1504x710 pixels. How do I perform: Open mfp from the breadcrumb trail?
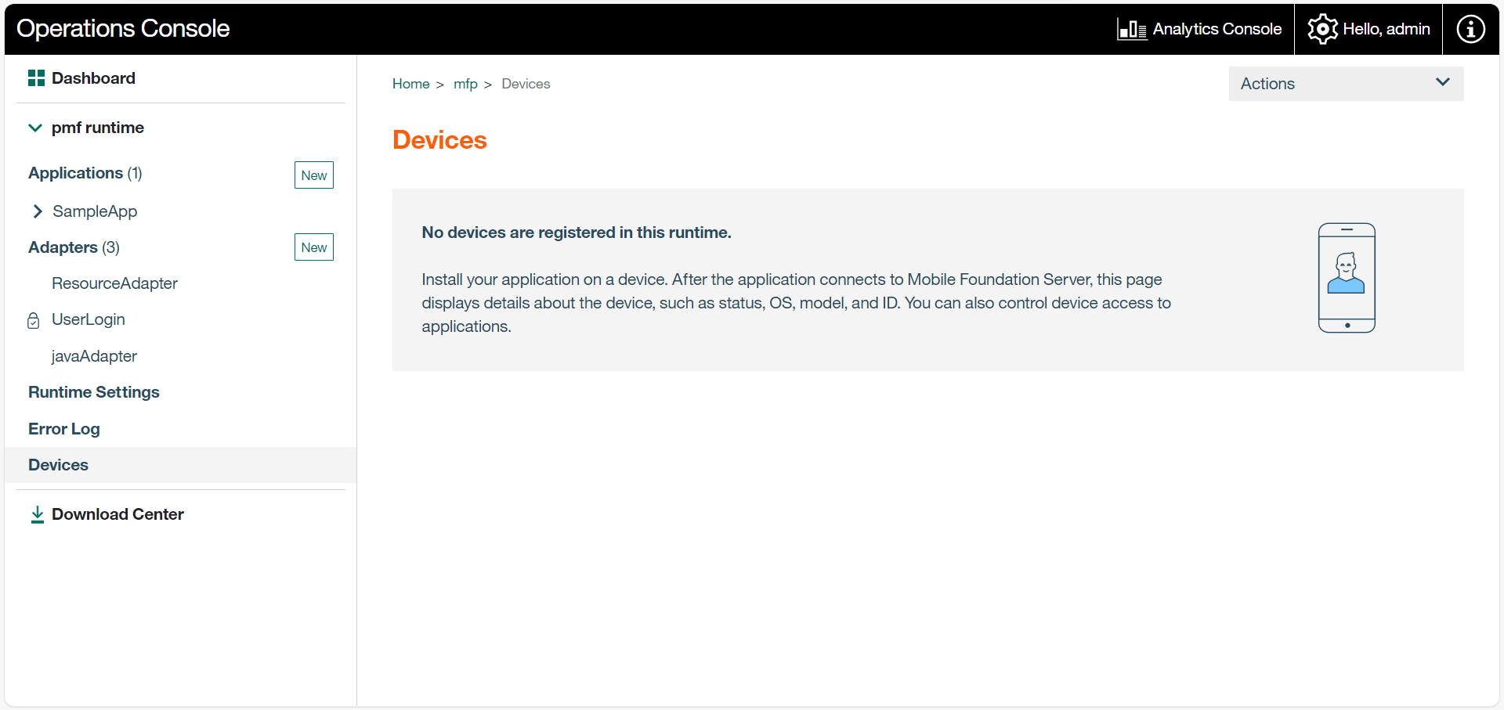[465, 84]
